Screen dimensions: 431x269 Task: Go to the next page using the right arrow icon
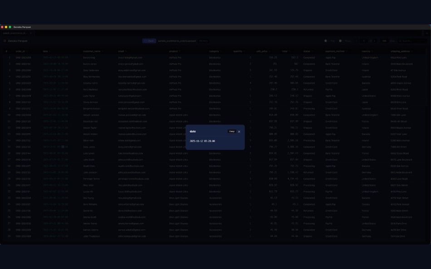click(375, 41)
